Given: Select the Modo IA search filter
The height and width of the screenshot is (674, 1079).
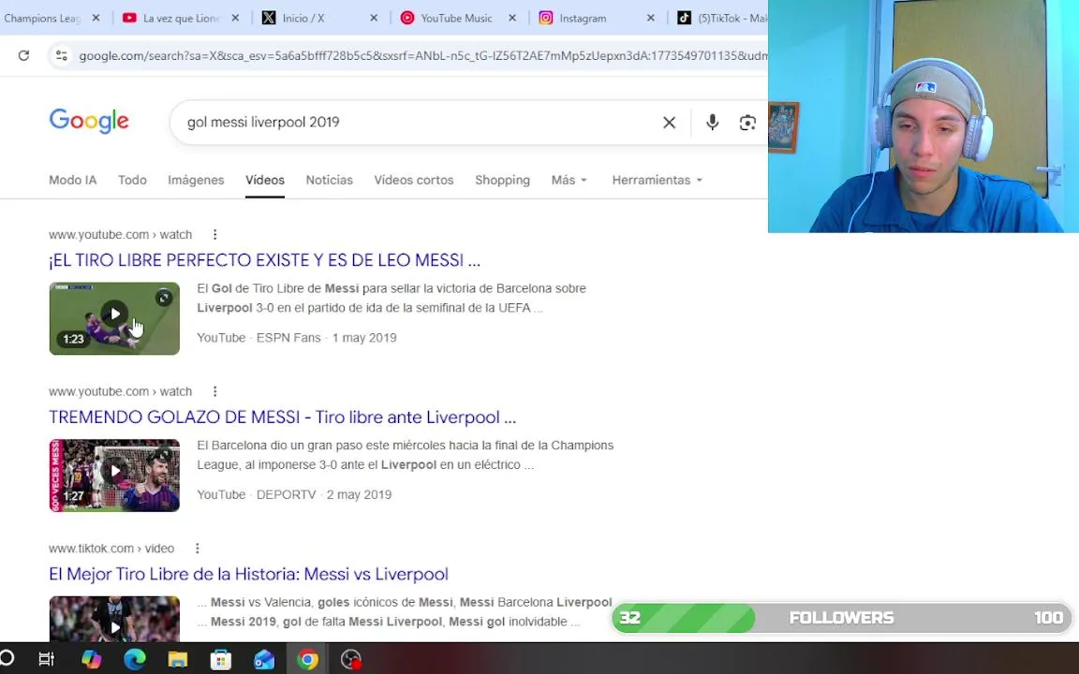Looking at the screenshot, I should [72, 180].
